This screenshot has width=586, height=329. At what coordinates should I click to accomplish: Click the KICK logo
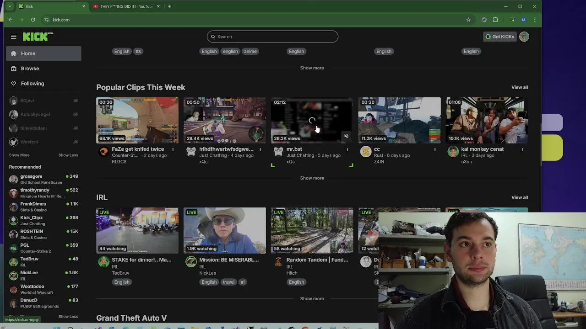tap(38, 37)
